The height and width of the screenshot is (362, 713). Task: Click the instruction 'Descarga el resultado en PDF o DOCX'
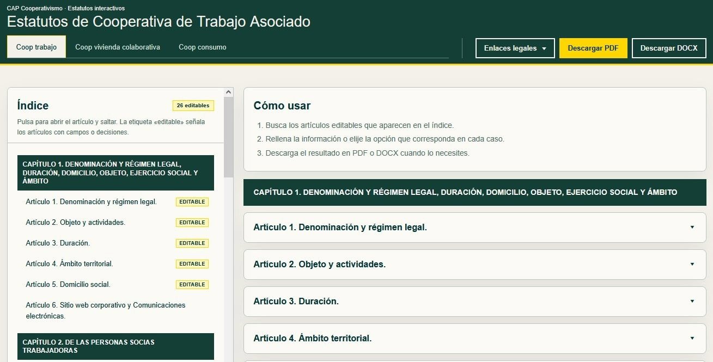[x=367, y=153]
